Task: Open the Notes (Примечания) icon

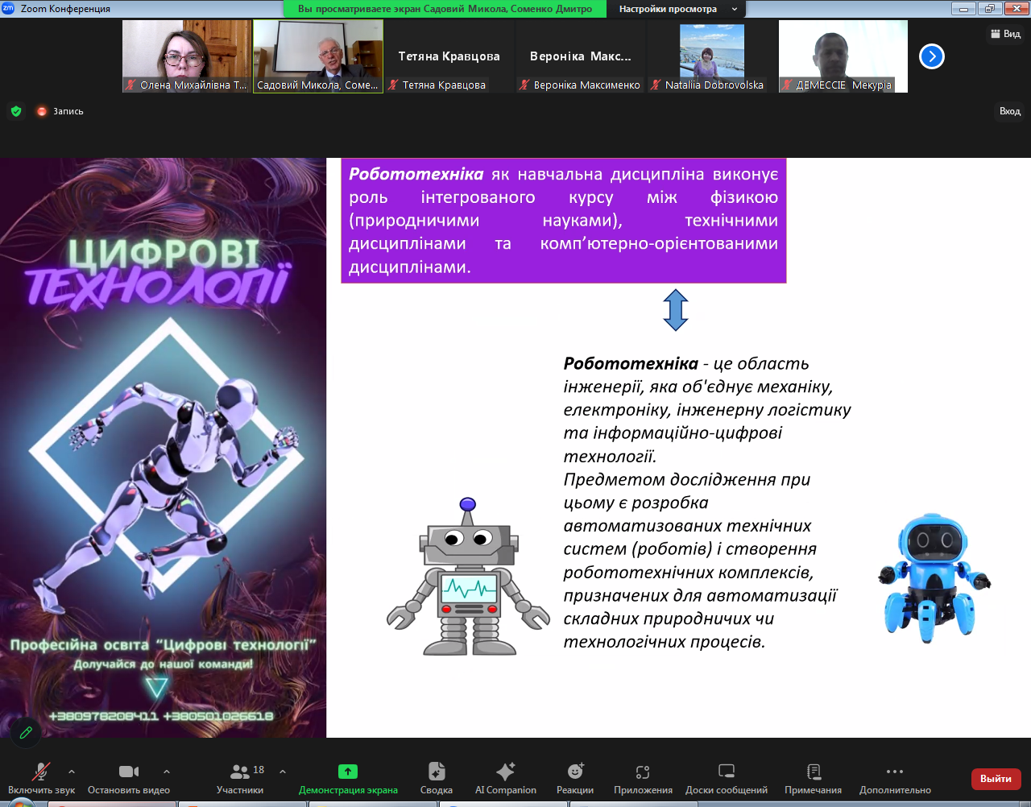Action: click(x=813, y=772)
